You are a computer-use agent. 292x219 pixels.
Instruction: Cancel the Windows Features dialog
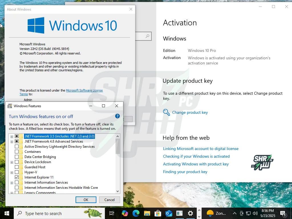[109, 200]
